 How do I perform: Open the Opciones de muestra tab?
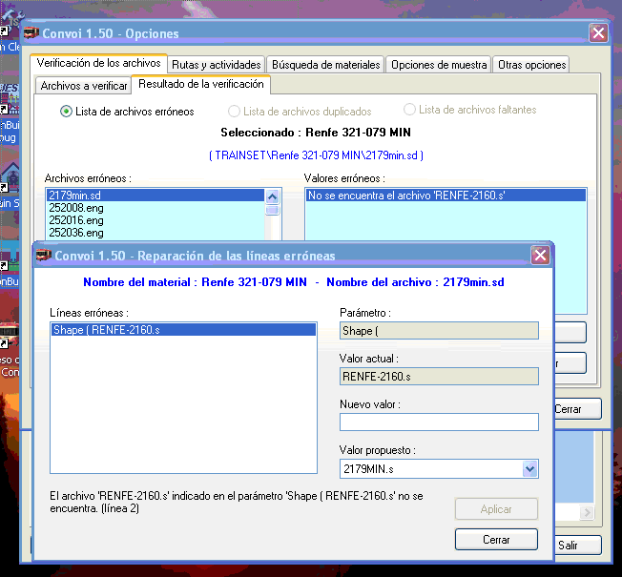pyautogui.click(x=439, y=65)
